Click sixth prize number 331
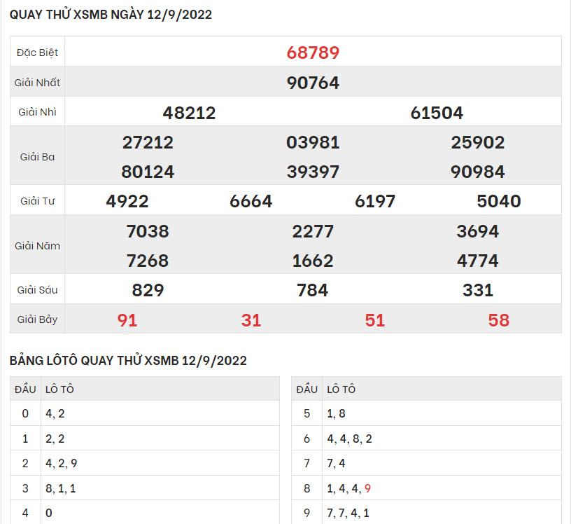The height and width of the screenshot is (524, 571). 478,290
